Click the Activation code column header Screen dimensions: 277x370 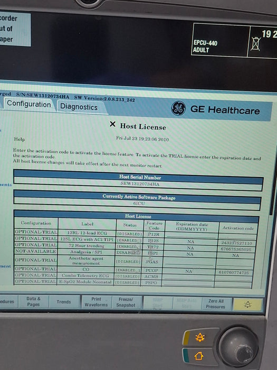238,228
